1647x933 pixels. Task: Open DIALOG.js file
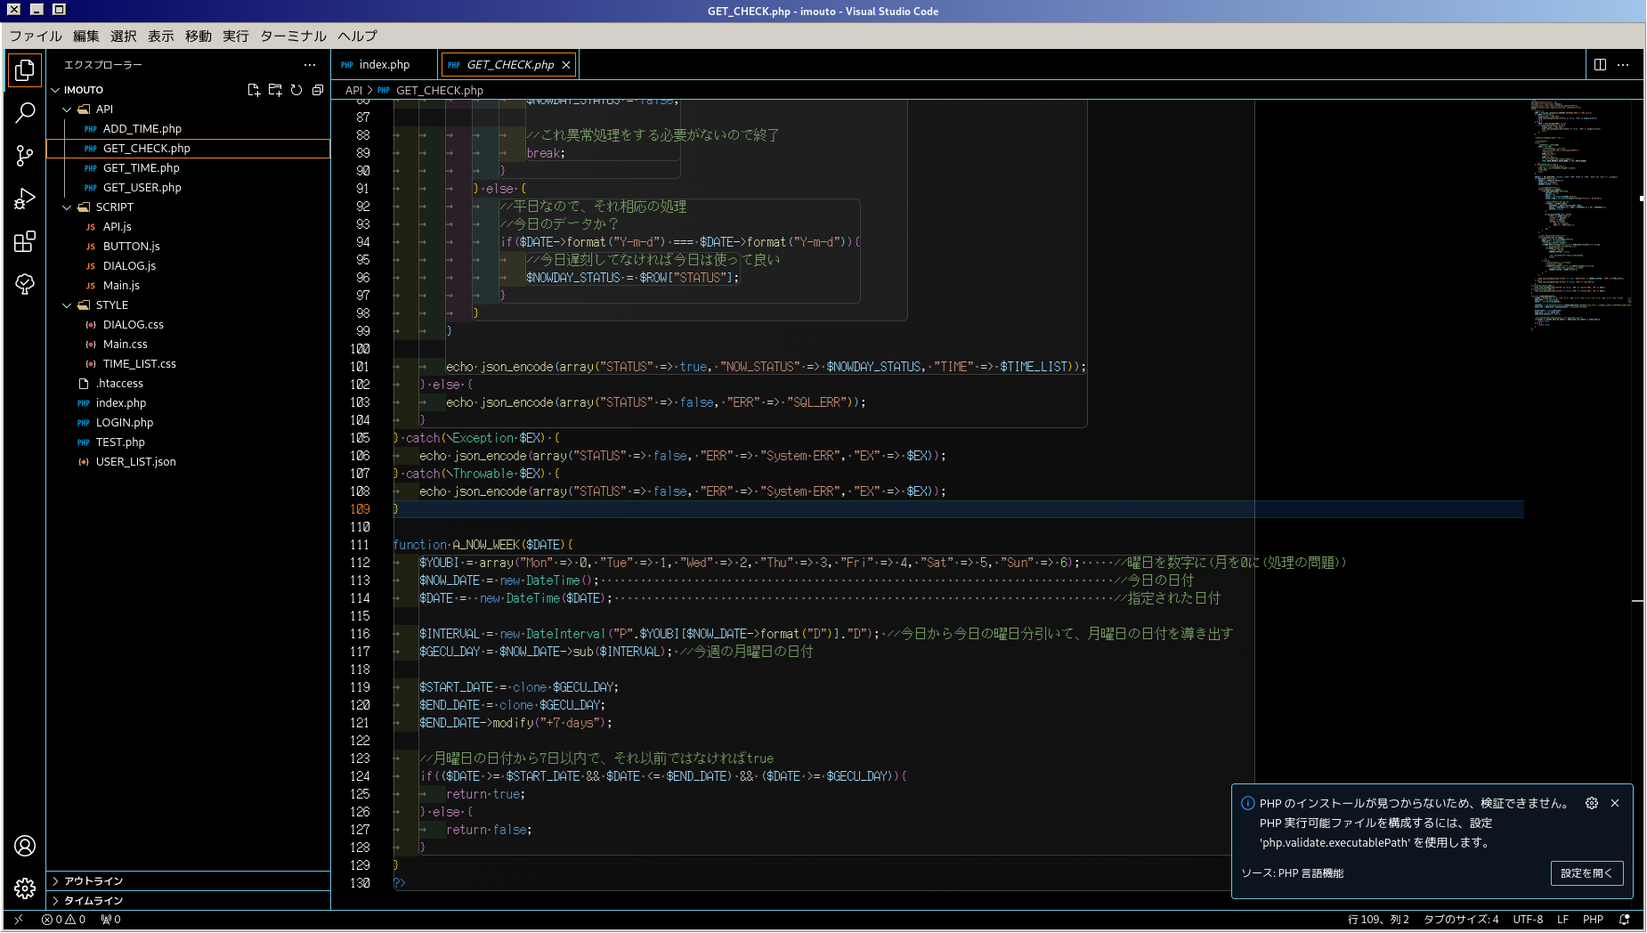pos(189,266)
